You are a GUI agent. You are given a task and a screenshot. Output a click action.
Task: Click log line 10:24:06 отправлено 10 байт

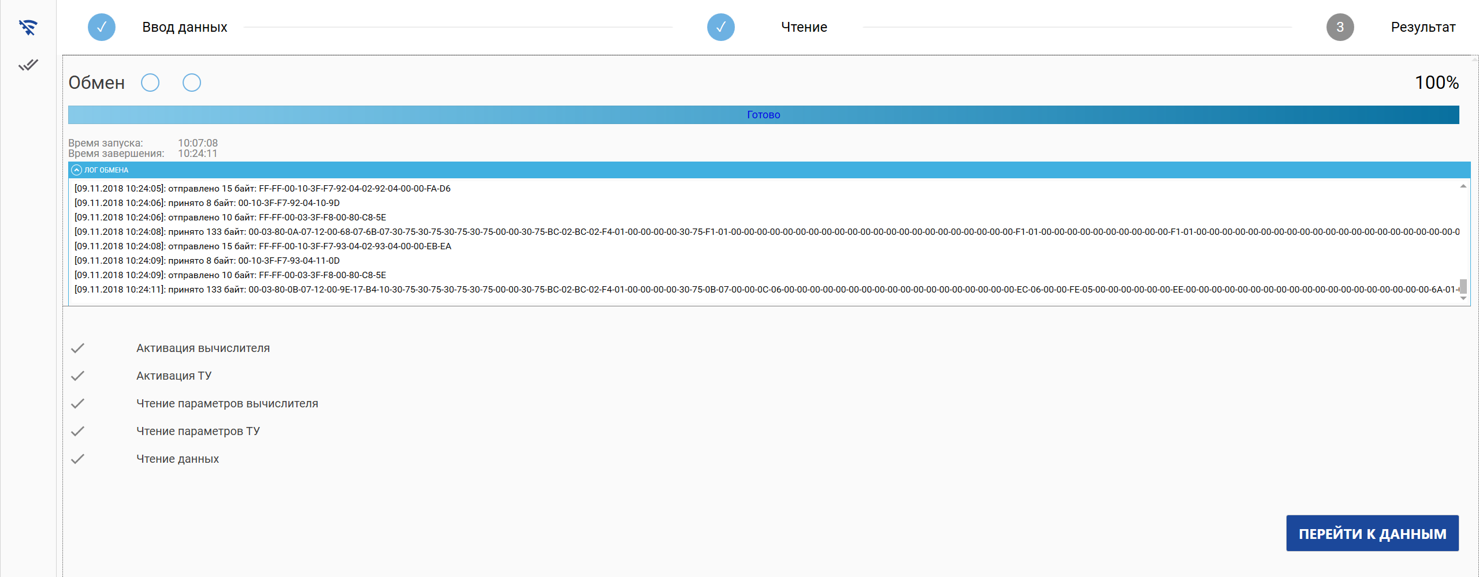point(230,217)
